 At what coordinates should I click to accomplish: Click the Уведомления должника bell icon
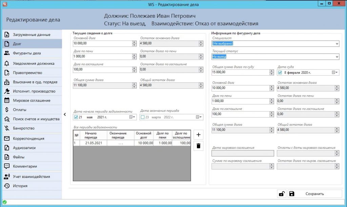point(7,63)
